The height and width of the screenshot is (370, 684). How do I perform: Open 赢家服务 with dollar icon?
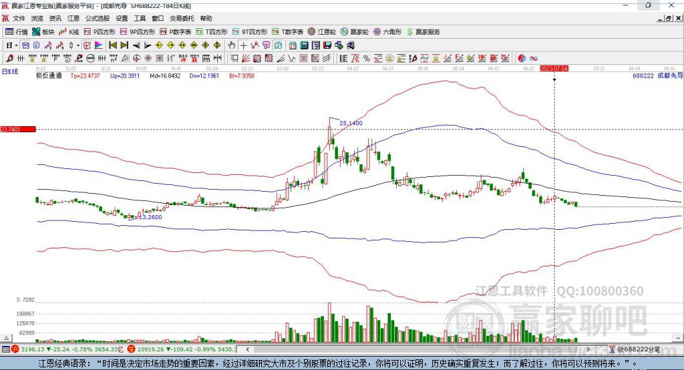pos(423,32)
